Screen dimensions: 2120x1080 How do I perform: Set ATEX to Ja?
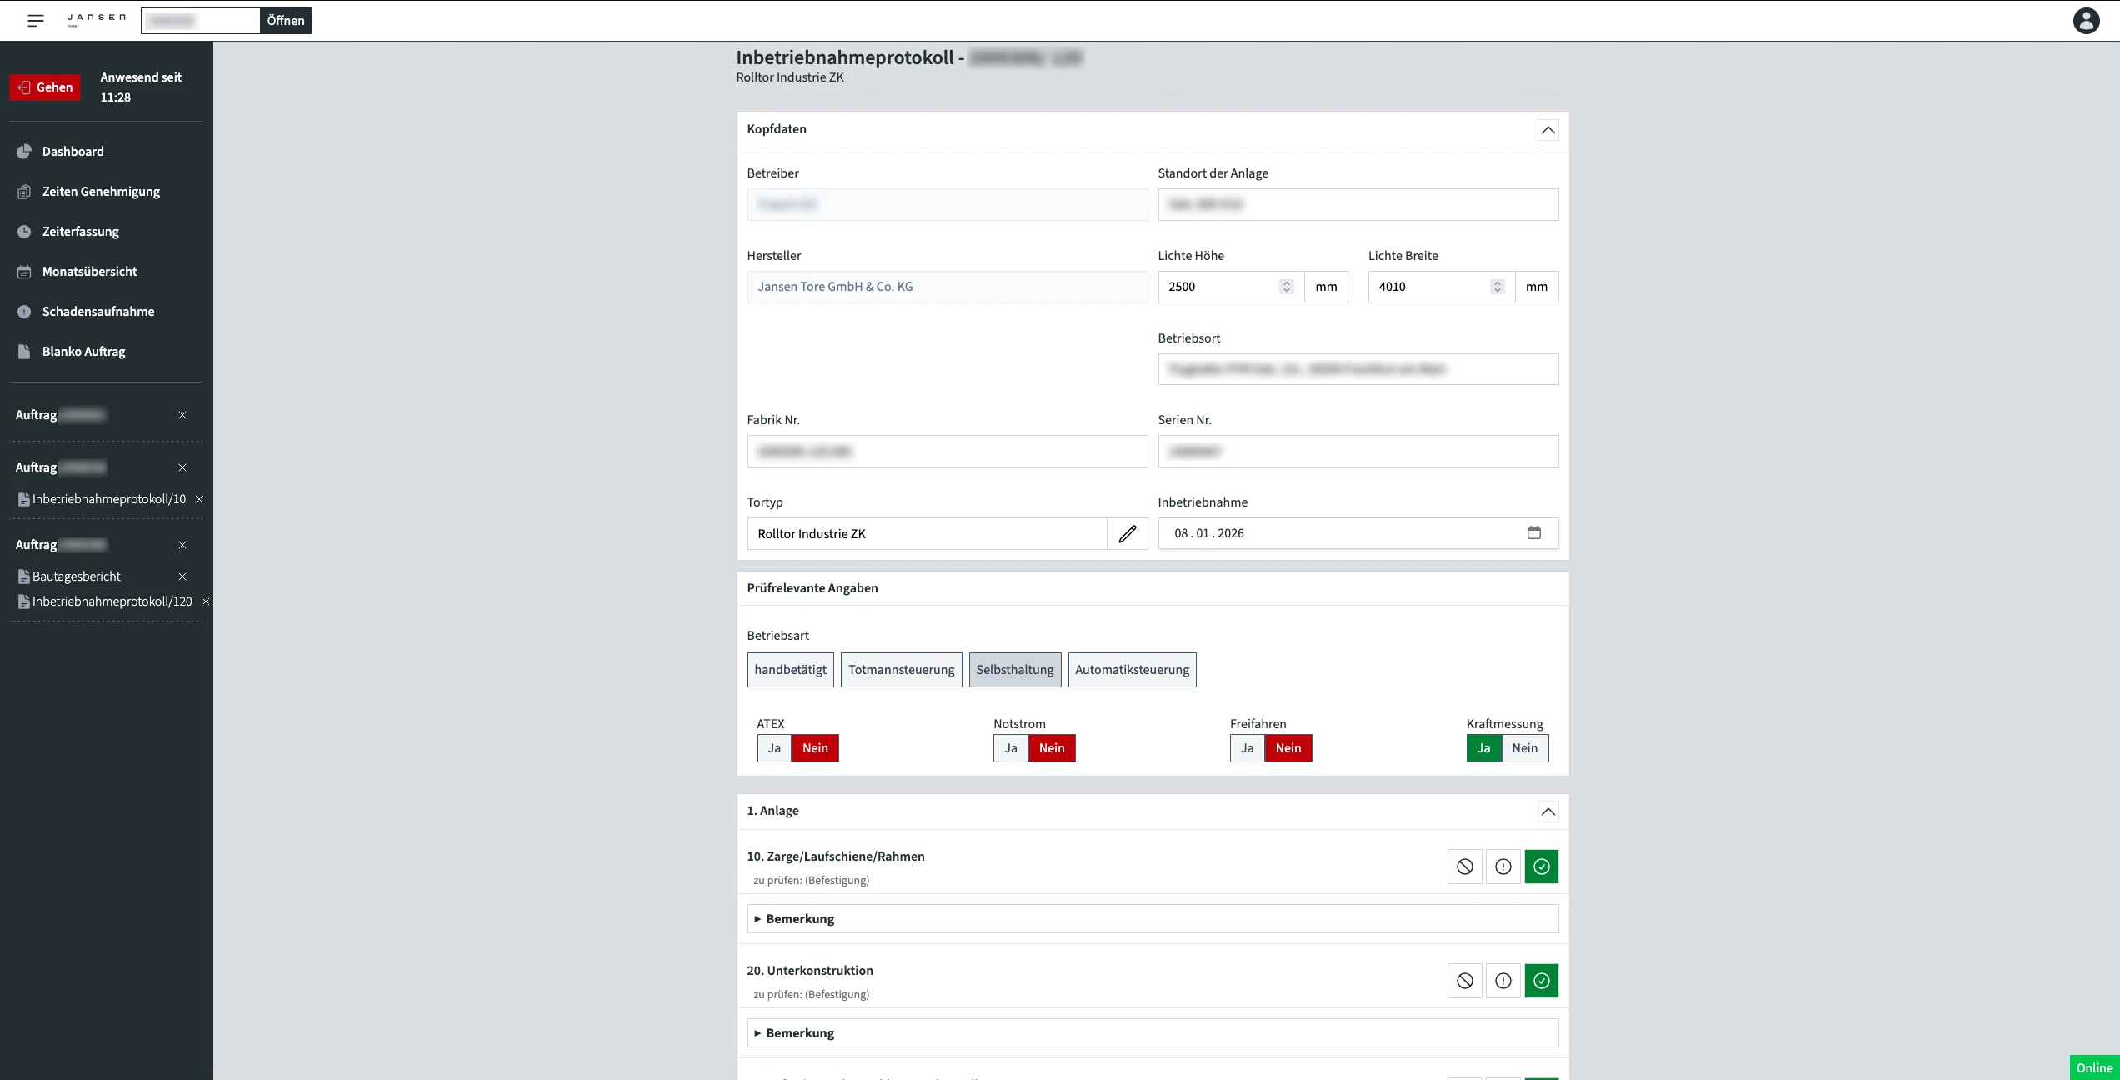point(774,748)
